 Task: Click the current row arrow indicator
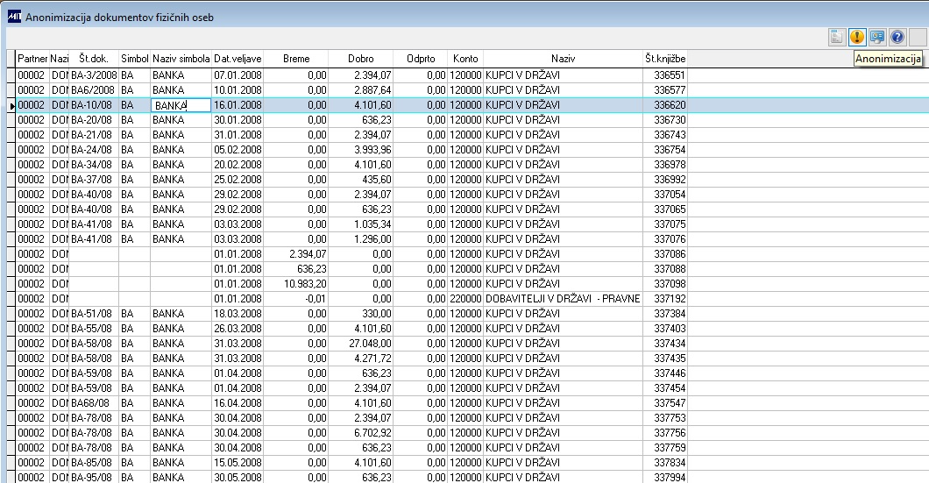pyautogui.click(x=12, y=105)
